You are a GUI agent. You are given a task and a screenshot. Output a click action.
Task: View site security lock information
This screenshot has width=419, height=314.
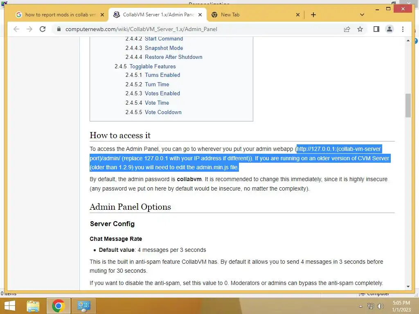click(x=59, y=29)
